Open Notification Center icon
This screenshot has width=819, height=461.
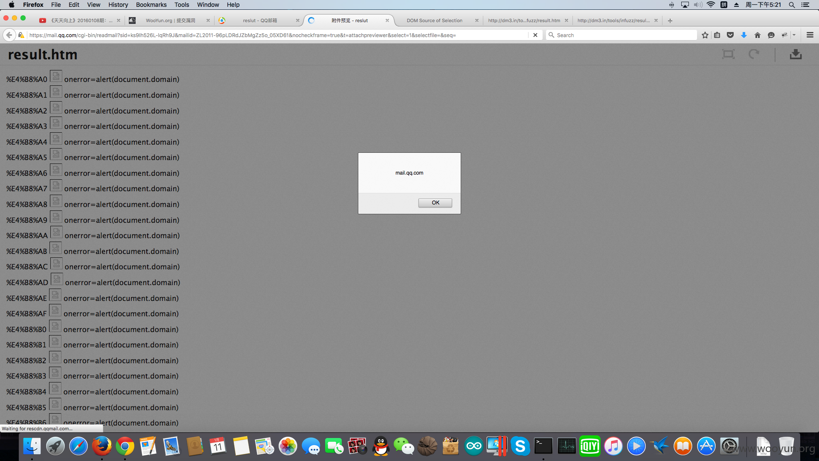coord(805,5)
